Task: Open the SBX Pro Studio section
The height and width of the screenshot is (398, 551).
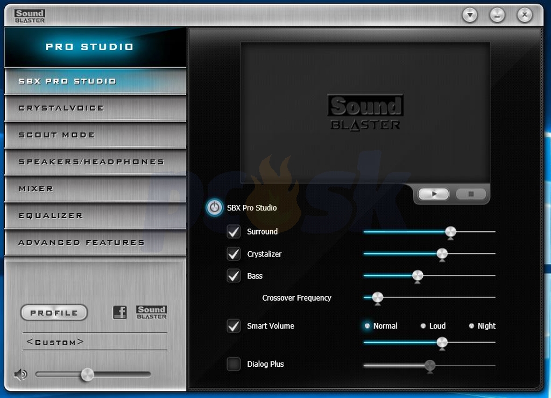Action: click(x=95, y=81)
